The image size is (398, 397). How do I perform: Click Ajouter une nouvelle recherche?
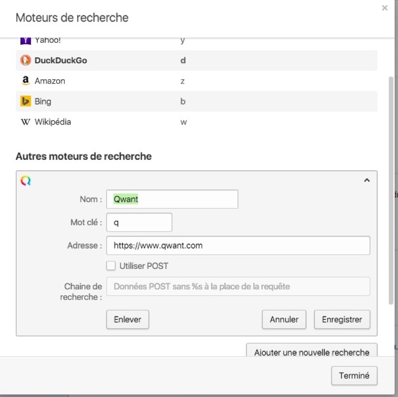pos(311,352)
